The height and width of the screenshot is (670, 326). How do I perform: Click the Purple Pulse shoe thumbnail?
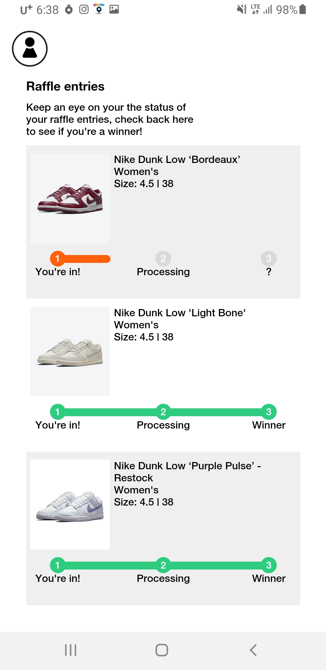coord(70,505)
